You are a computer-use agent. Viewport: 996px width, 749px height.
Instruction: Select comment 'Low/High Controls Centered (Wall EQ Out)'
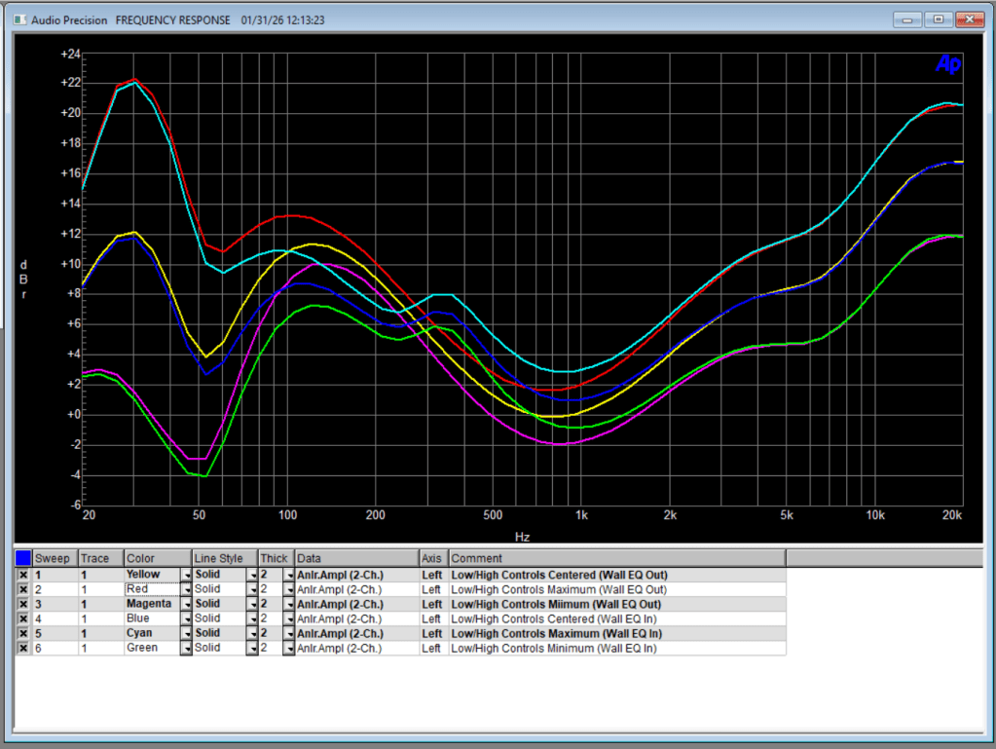click(559, 575)
